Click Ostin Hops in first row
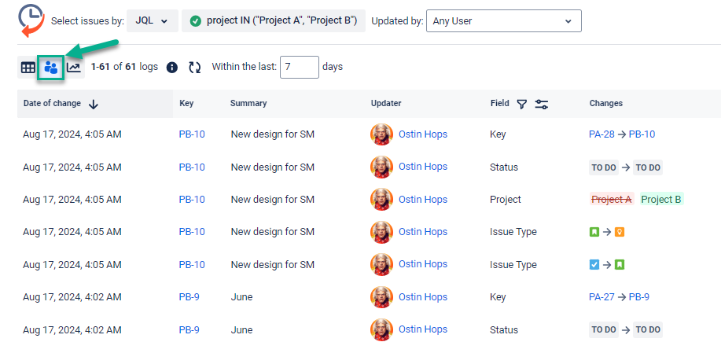This screenshot has width=721, height=342. pyautogui.click(x=422, y=134)
